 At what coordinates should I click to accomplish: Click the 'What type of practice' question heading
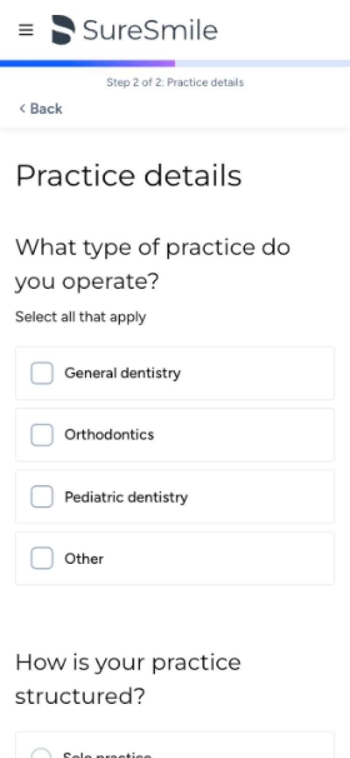tap(153, 264)
